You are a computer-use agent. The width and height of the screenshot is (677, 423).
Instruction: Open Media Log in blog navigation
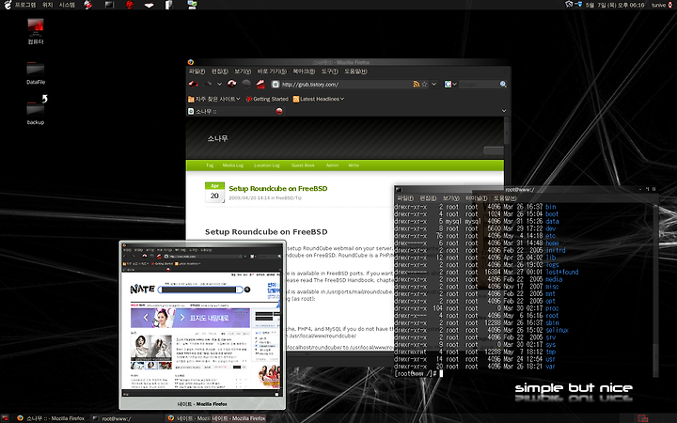pos(233,165)
